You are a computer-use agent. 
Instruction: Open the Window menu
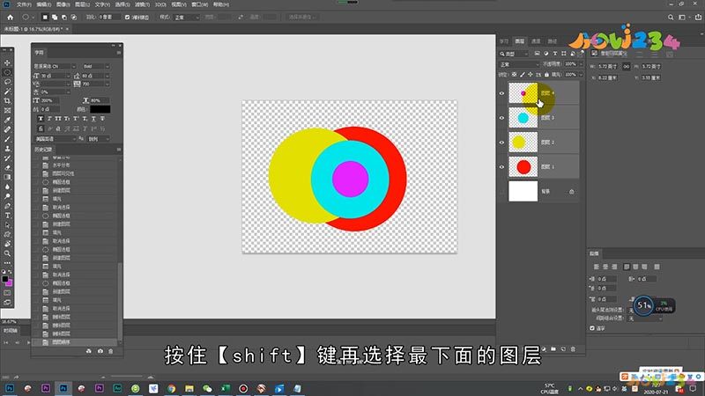[200, 4]
